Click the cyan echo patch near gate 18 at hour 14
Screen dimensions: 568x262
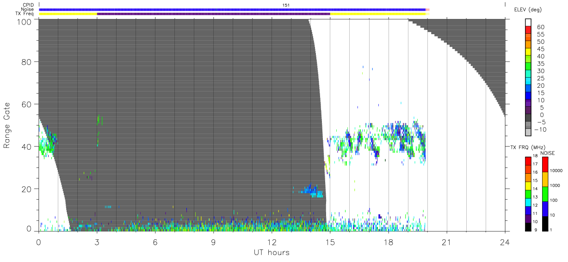click(x=311, y=191)
